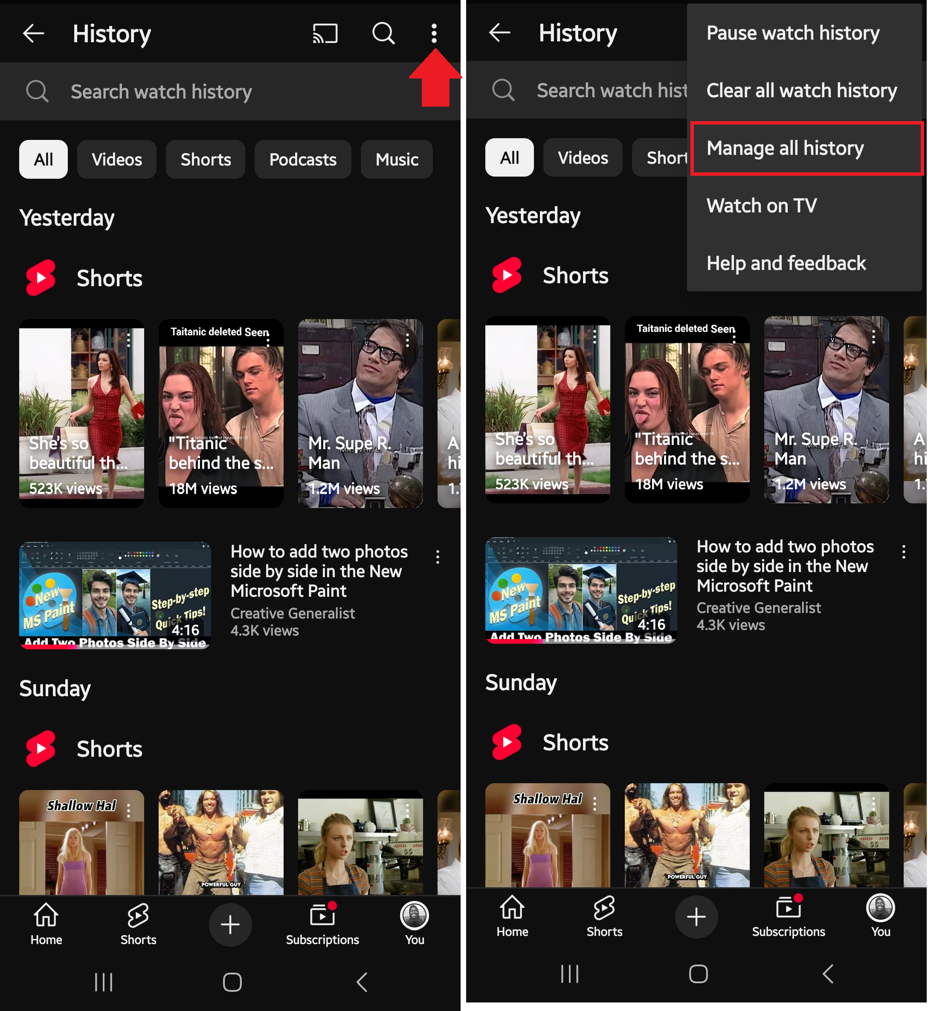The height and width of the screenshot is (1011, 928).
Task: Select the Podcasts filter chip
Action: [302, 160]
